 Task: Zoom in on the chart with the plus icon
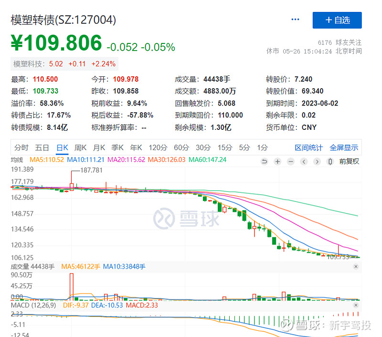point(277,161)
